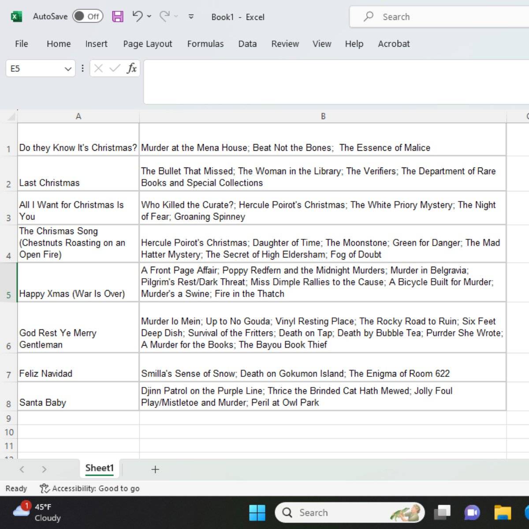This screenshot has height=529, width=529.
Task: Open the Undo history dropdown arrow
Action: (149, 17)
